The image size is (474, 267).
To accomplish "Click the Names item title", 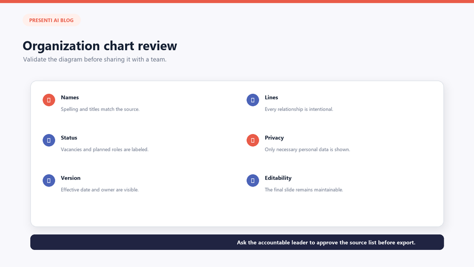I will tap(70, 98).
